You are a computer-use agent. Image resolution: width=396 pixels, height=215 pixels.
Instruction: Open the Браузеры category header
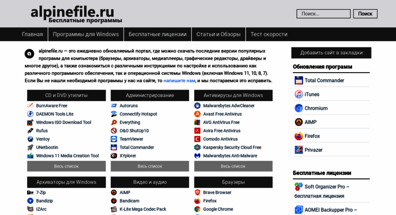(233, 182)
